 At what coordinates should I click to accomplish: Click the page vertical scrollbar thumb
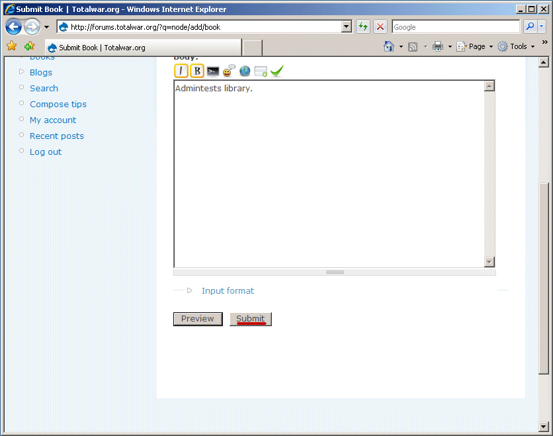[544, 279]
